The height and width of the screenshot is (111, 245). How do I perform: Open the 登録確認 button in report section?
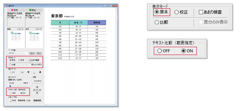coord(37,101)
